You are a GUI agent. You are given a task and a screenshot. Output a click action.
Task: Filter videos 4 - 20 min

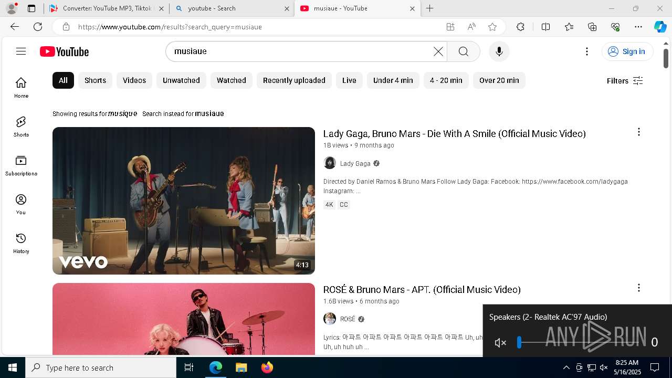point(446,80)
